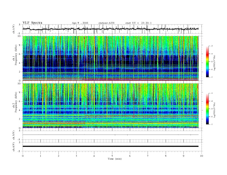Click the ch.1 voltage waveform trace

[x=110, y=29]
